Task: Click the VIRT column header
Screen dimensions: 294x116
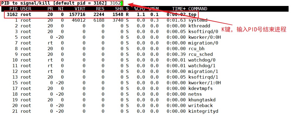Action: [80, 9]
